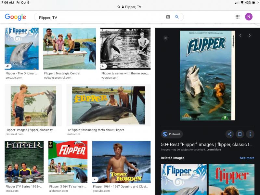Screen dimensions: 260x195
Task: Open pinterest.com boy touching dolphin thumbnail
Action: point(33,105)
